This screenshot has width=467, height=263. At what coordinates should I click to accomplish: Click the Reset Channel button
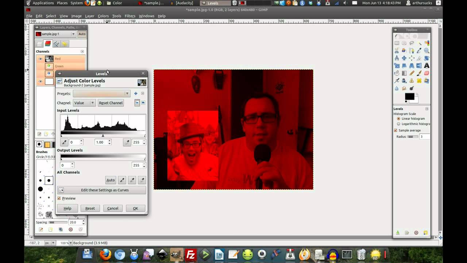click(x=111, y=103)
